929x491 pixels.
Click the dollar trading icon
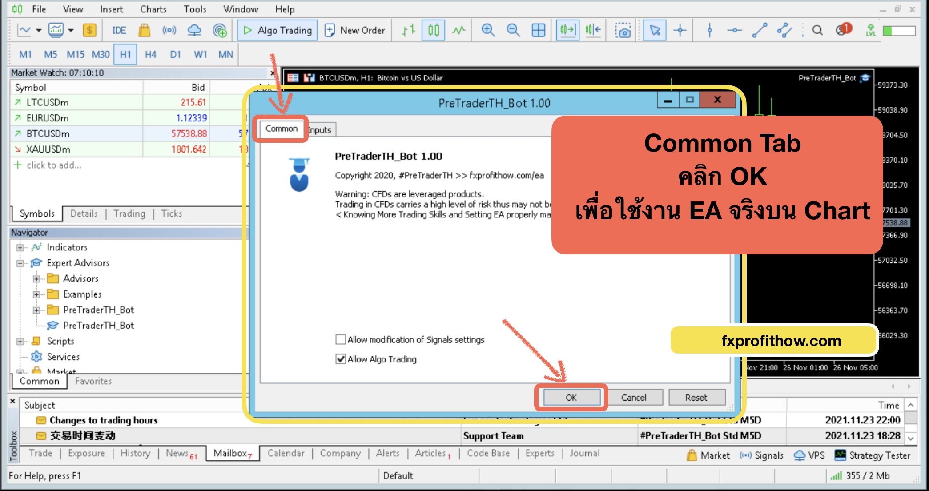pos(89,30)
